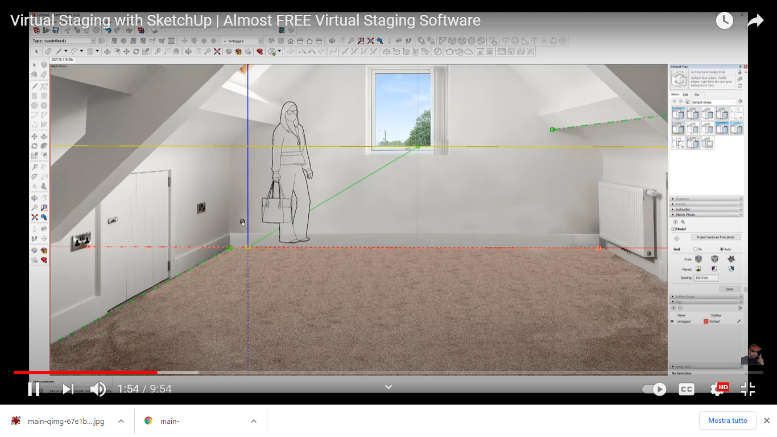The image size is (777, 437).
Task: Pause the video
Action: [x=34, y=389]
